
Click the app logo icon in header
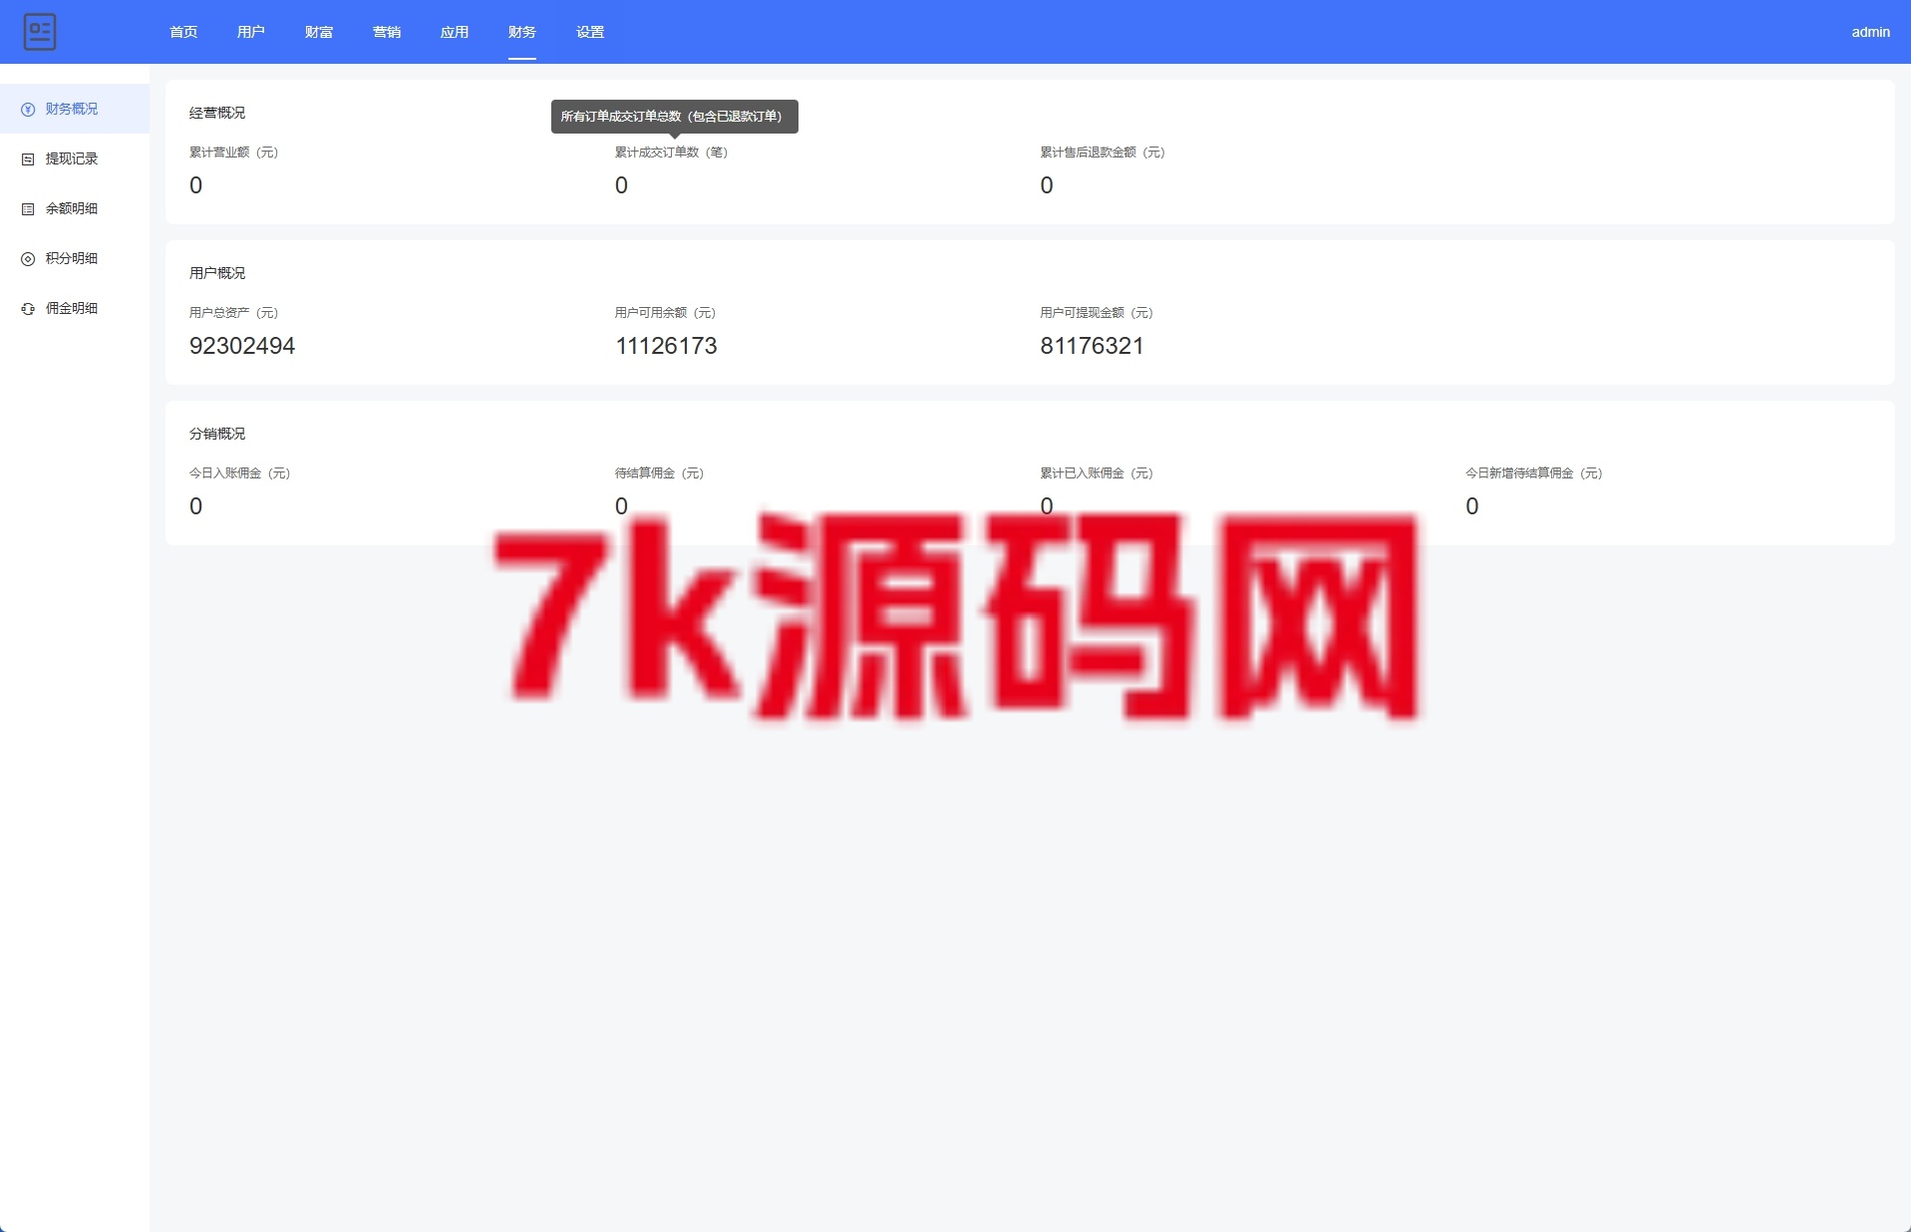click(40, 32)
